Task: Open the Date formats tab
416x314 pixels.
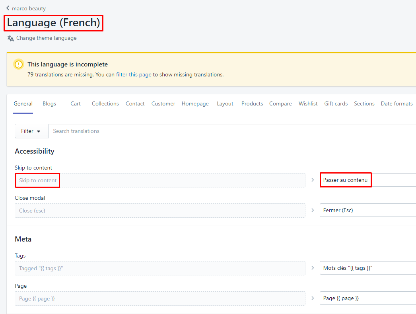Action: click(x=397, y=103)
